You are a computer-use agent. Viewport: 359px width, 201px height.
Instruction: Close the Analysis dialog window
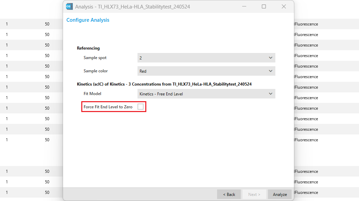pos(284,6)
